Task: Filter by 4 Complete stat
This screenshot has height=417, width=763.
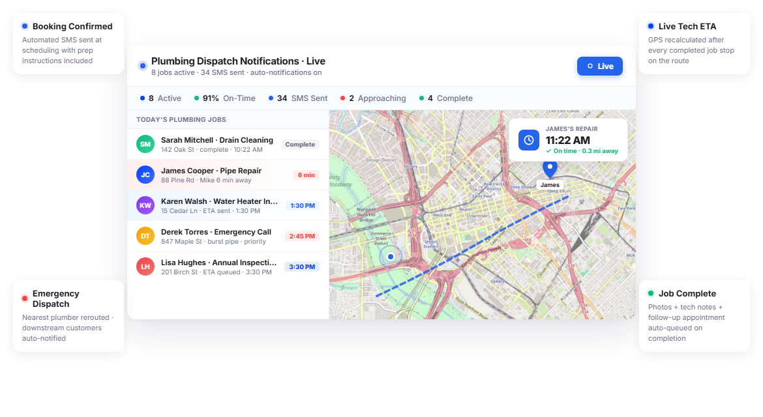Action: point(445,98)
